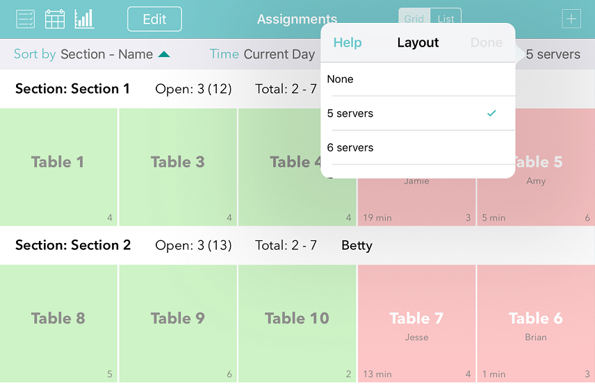Click Section: Section 2 header
595x384 pixels.
73,245
